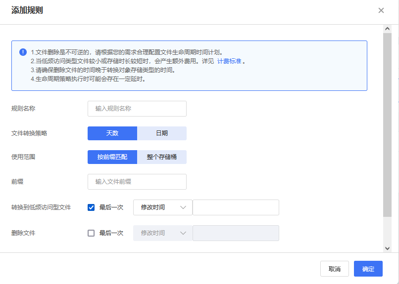
Task: Click the vertical scrollbar thumb
Action: (x=388, y=123)
